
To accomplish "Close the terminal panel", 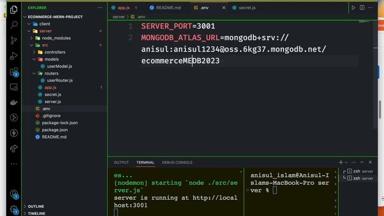I will coord(370,162).
